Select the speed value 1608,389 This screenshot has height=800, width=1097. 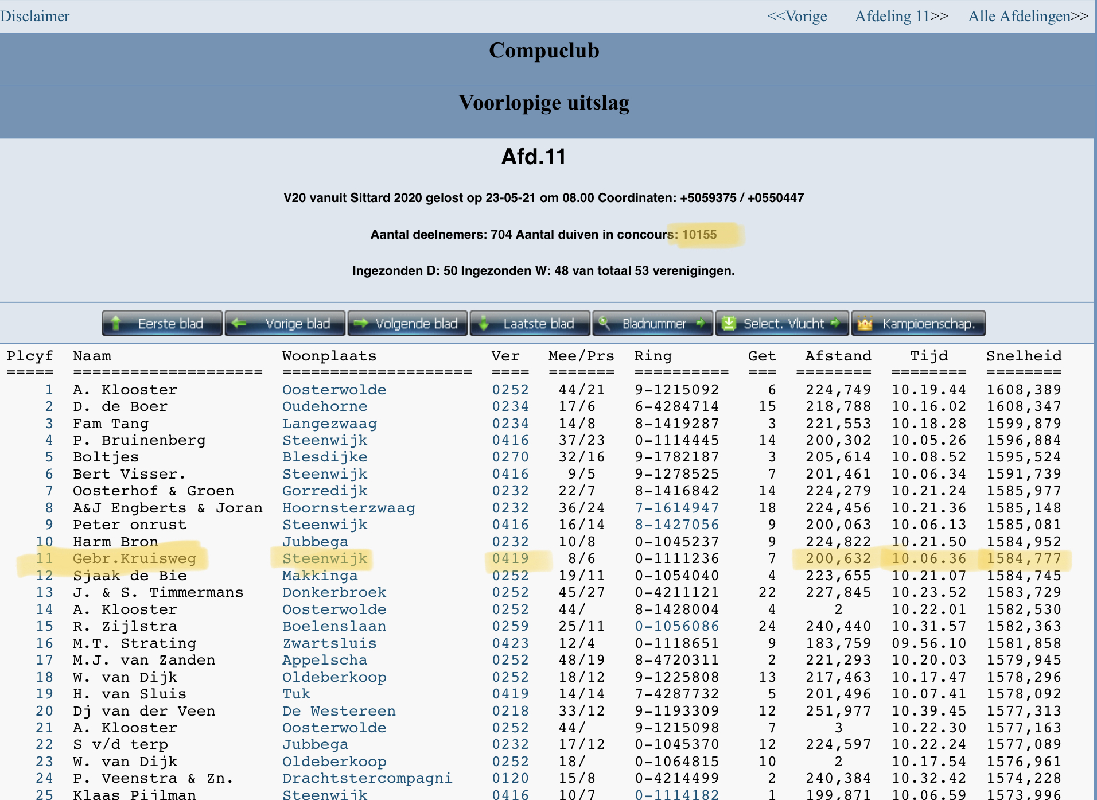[1024, 390]
